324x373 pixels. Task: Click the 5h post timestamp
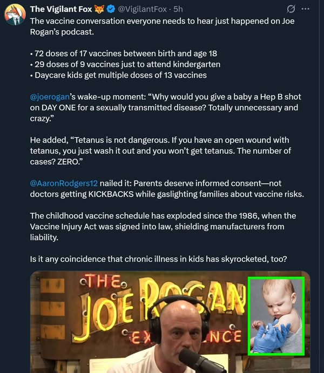pos(178,9)
